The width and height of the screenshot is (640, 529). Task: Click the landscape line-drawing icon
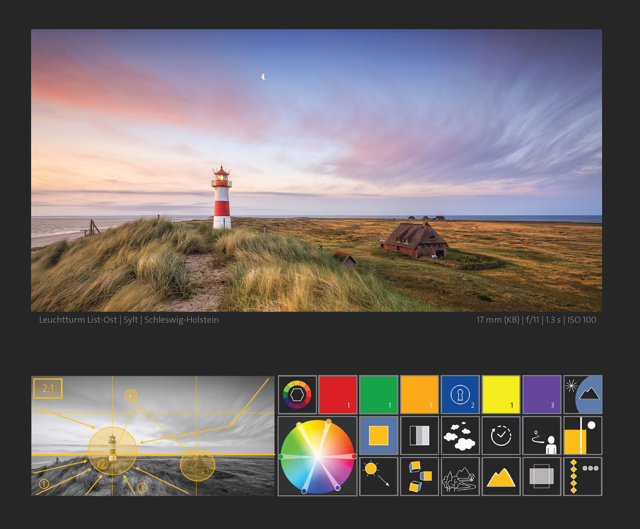[460, 477]
